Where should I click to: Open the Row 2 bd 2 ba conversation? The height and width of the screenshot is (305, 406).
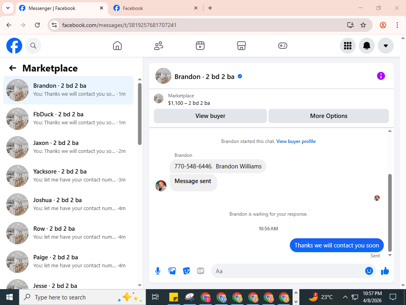pyautogui.click(x=68, y=233)
